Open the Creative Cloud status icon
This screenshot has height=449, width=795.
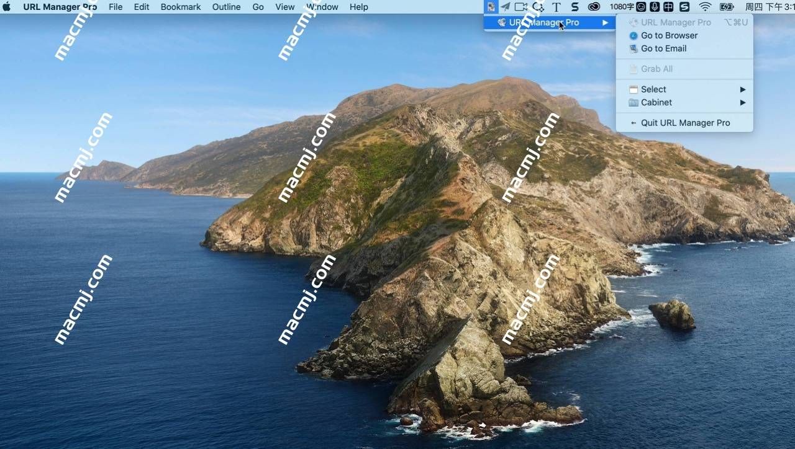594,7
